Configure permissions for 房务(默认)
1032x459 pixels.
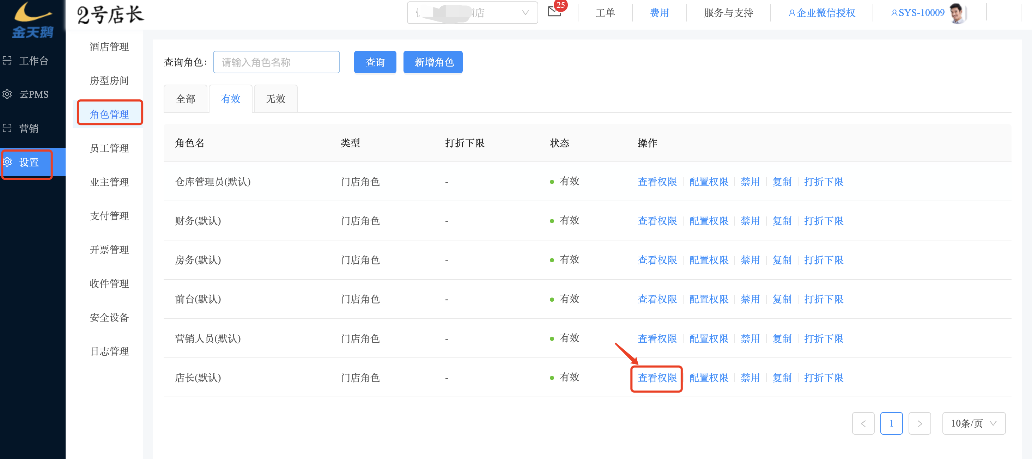(x=709, y=260)
